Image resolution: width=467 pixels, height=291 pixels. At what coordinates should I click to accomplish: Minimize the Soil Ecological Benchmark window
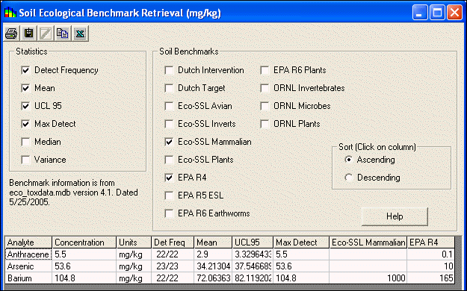(x=420, y=13)
